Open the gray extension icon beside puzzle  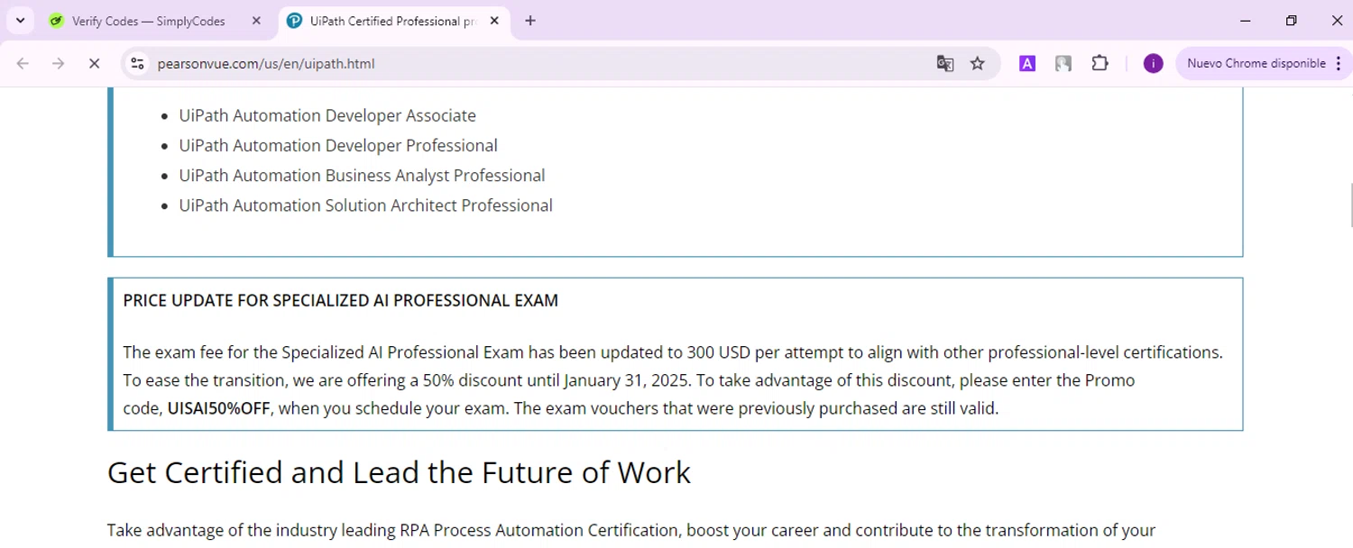pyautogui.click(x=1063, y=63)
